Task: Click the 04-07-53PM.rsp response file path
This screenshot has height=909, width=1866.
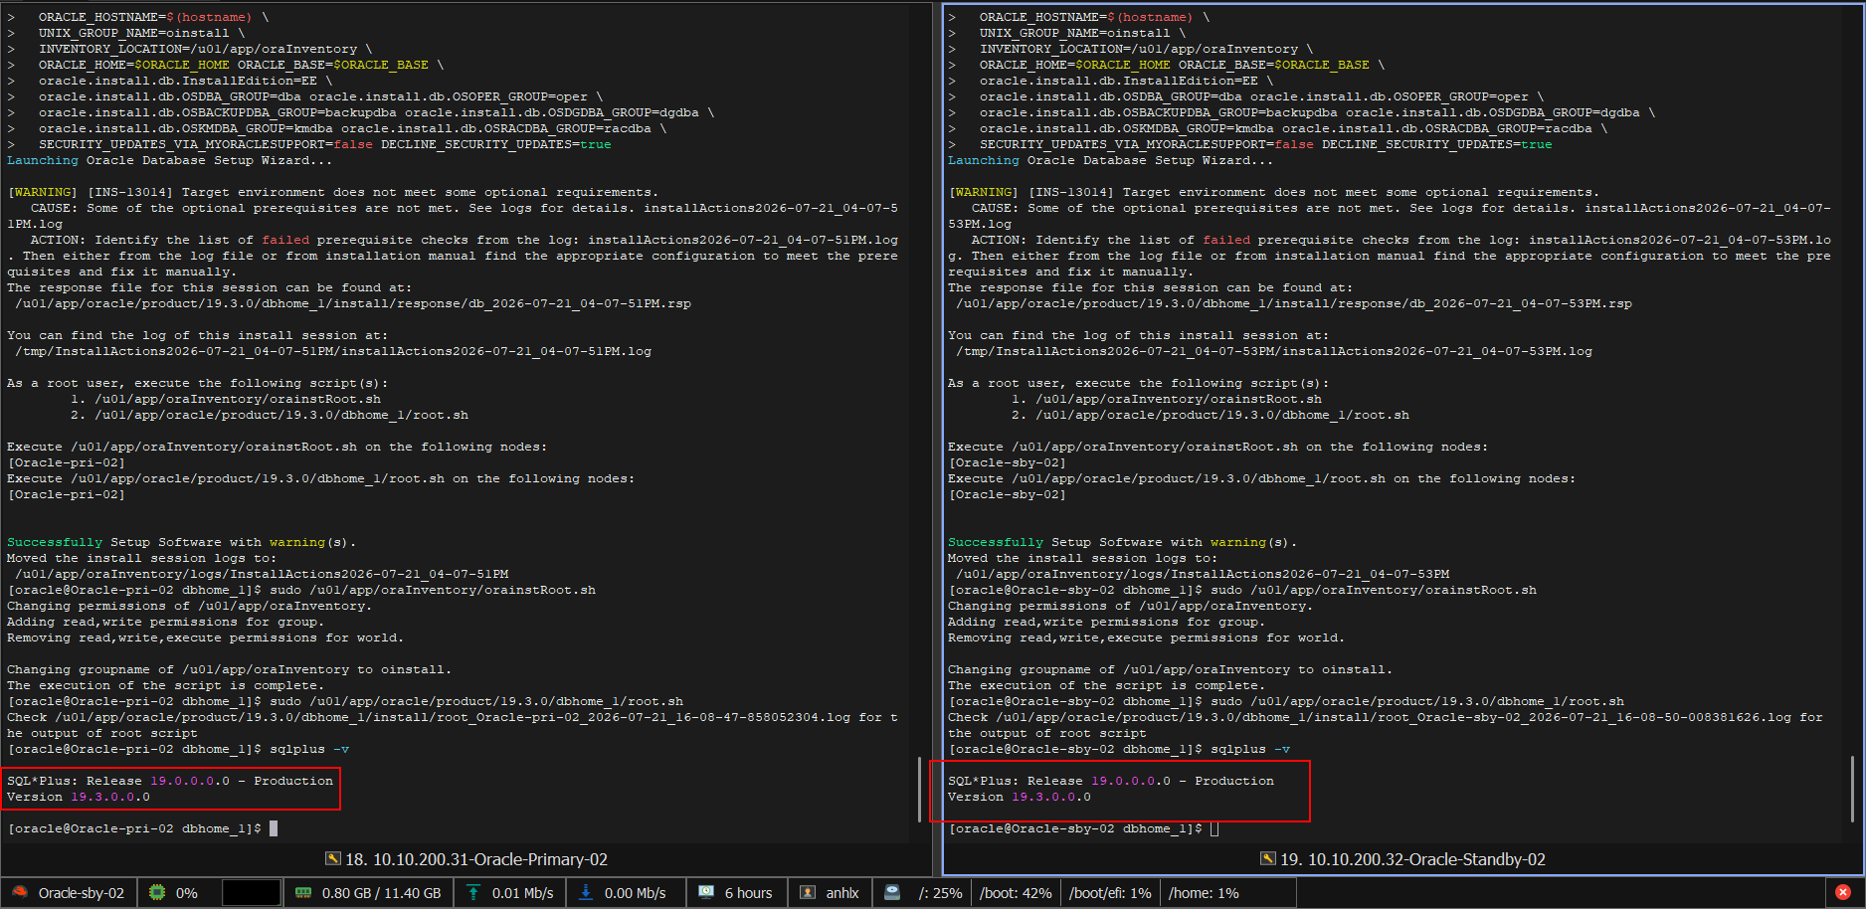Action: click(1294, 303)
